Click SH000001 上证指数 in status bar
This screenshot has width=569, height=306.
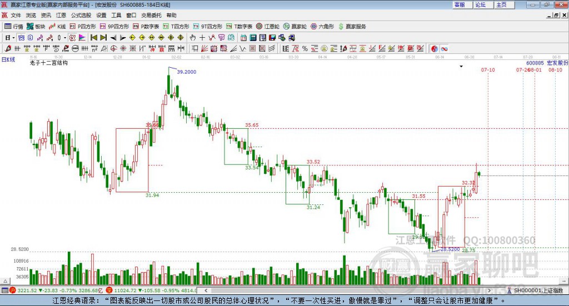point(538,290)
